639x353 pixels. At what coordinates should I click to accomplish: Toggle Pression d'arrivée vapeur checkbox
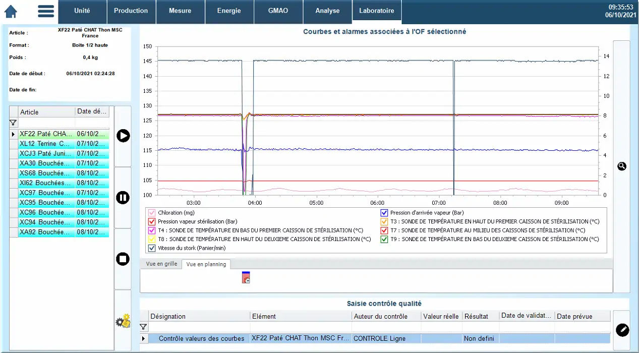pyautogui.click(x=384, y=213)
